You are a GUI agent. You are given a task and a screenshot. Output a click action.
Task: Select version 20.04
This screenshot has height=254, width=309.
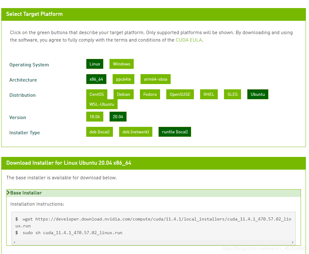point(118,117)
